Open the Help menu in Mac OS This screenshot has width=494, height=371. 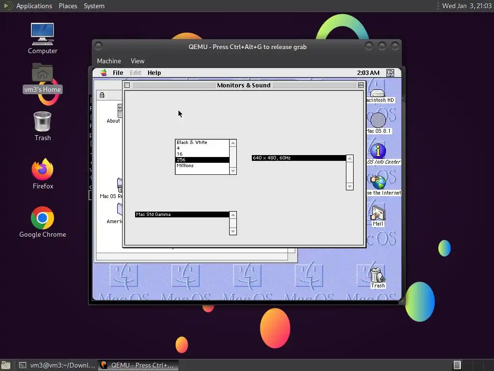click(x=154, y=73)
